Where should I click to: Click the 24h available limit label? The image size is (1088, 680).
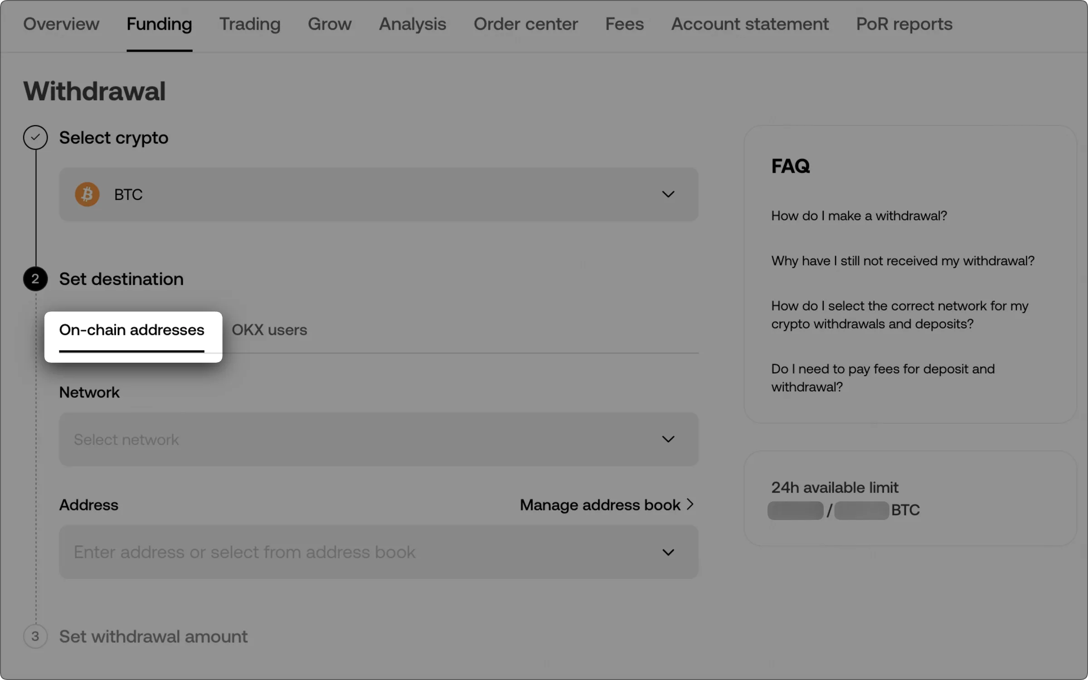(835, 487)
